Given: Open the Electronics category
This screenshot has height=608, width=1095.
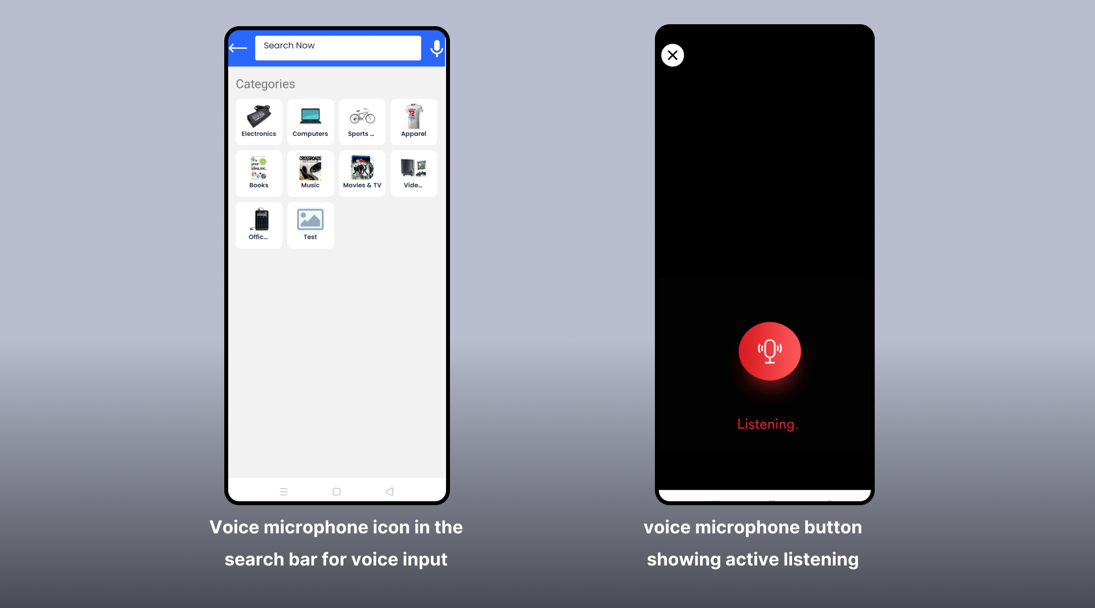Looking at the screenshot, I should [x=259, y=122].
